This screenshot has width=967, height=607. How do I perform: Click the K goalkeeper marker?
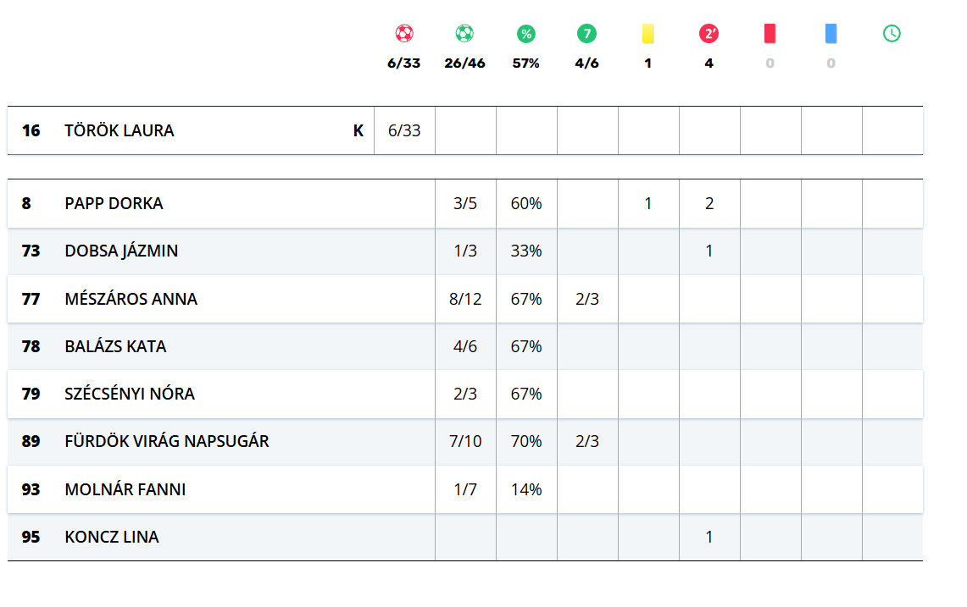click(x=358, y=130)
